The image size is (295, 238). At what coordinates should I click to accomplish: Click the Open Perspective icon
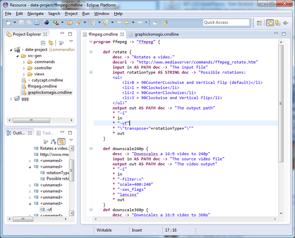click(260, 23)
